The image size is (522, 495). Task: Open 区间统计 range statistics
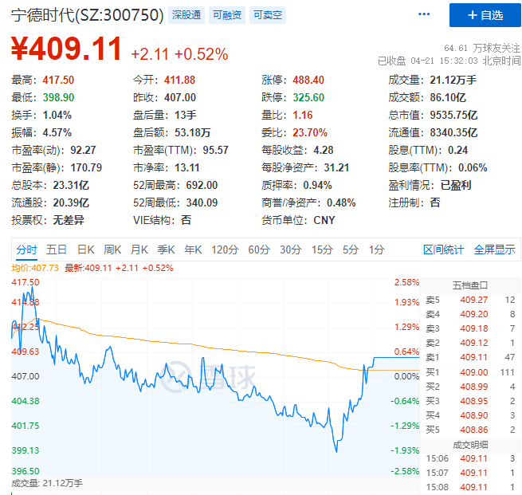click(x=443, y=249)
